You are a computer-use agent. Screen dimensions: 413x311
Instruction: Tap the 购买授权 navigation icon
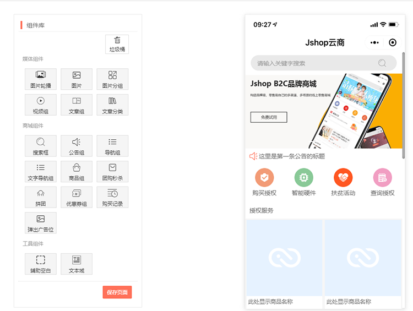pyautogui.click(x=264, y=177)
